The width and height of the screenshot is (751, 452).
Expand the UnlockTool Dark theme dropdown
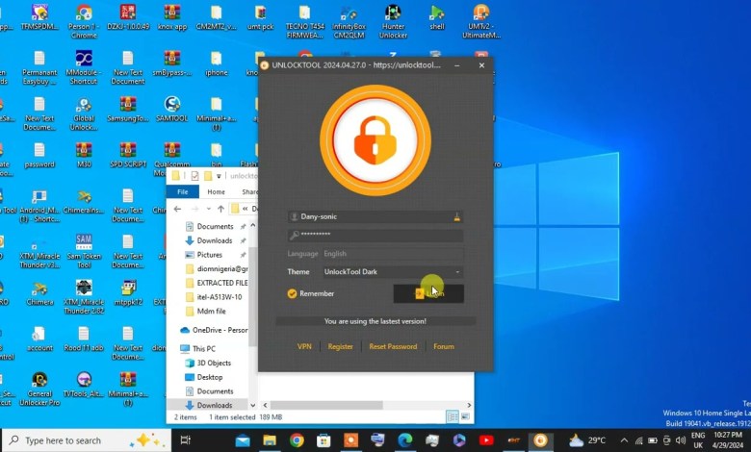point(392,272)
